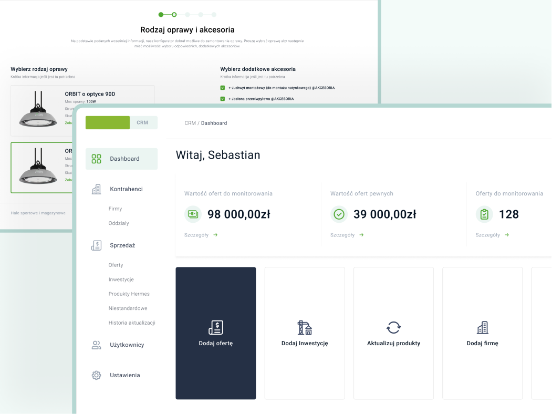
Task: Switch to the CRM tab
Action: 143,122
